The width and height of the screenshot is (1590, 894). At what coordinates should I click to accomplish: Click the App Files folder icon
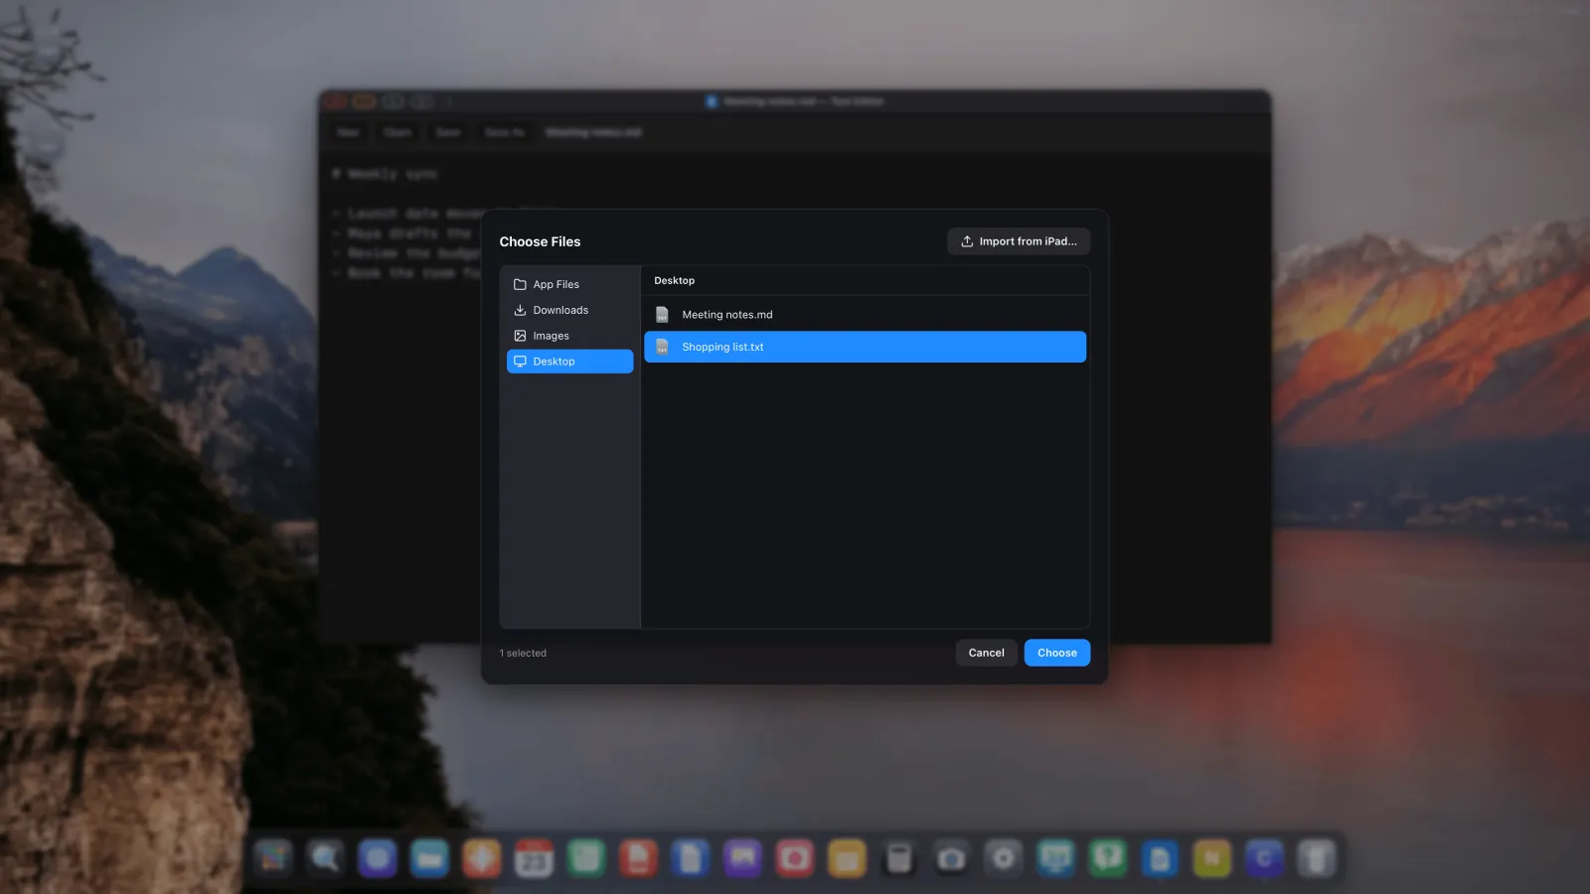520,284
